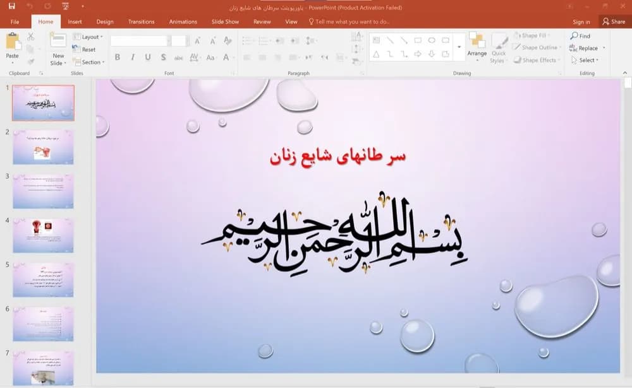Switch to the Slide Show tab
Image resolution: width=632 pixels, height=388 pixels.
tap(226, 21)
